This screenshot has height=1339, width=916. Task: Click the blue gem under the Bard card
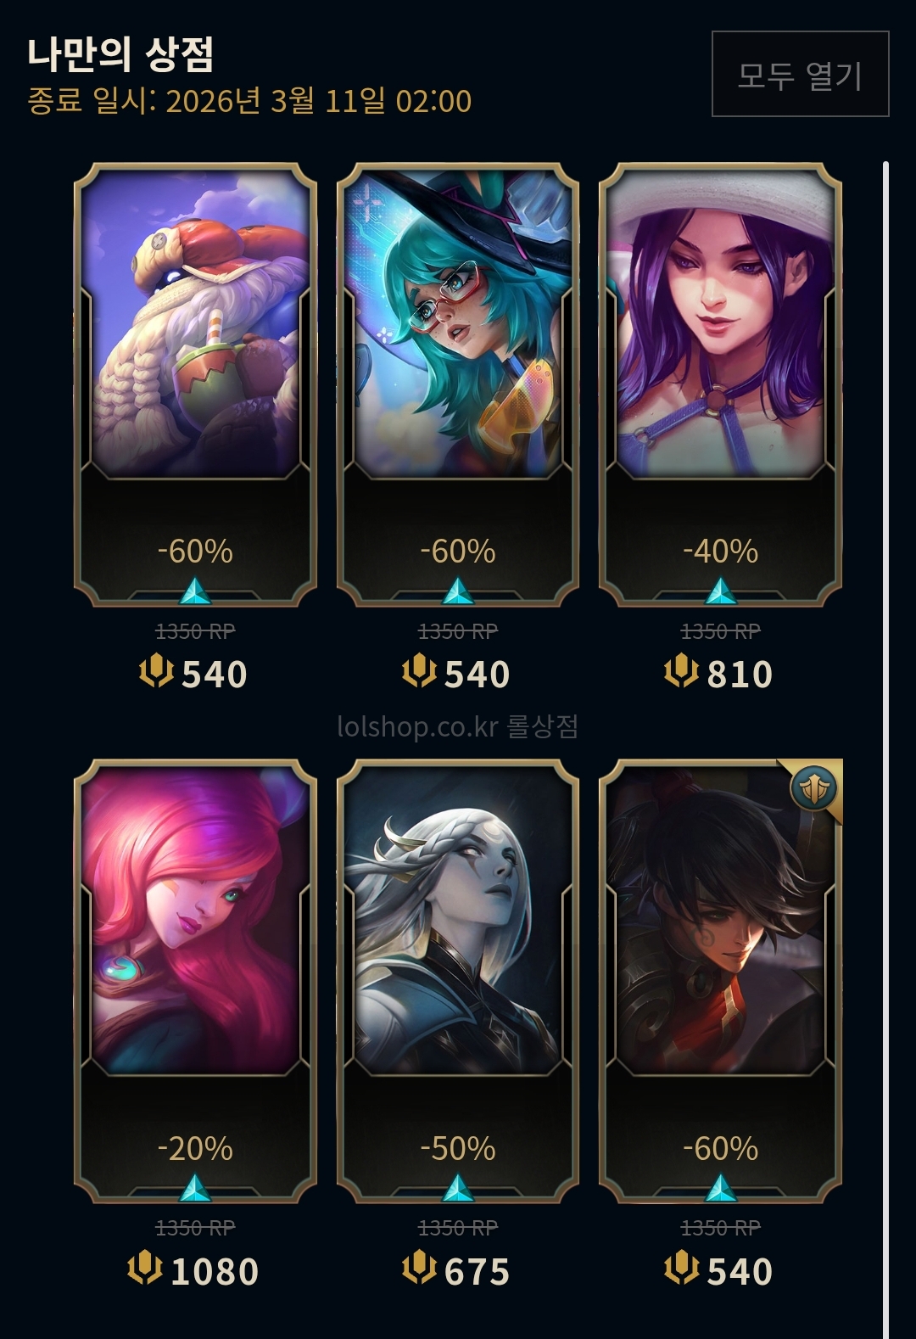195,591
